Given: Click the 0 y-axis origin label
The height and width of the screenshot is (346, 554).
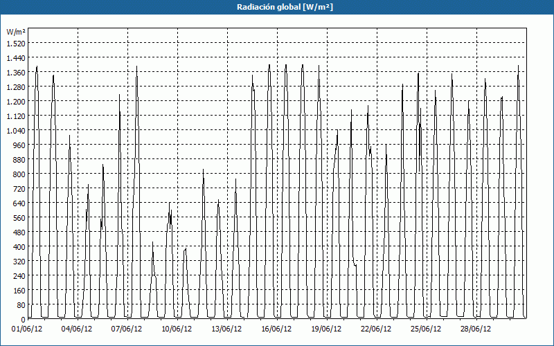Looking at the screenshot, I should click(24, 320).
